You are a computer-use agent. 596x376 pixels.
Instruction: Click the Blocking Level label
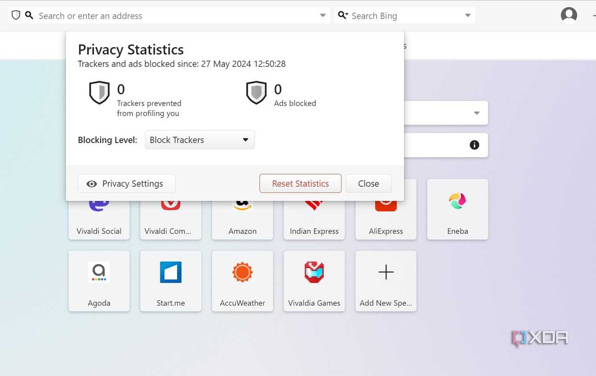107,140
